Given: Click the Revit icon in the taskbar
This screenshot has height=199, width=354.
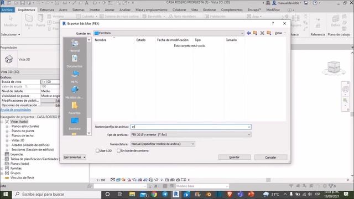Looking at the screenshot, I should click(x=176, y=194).
